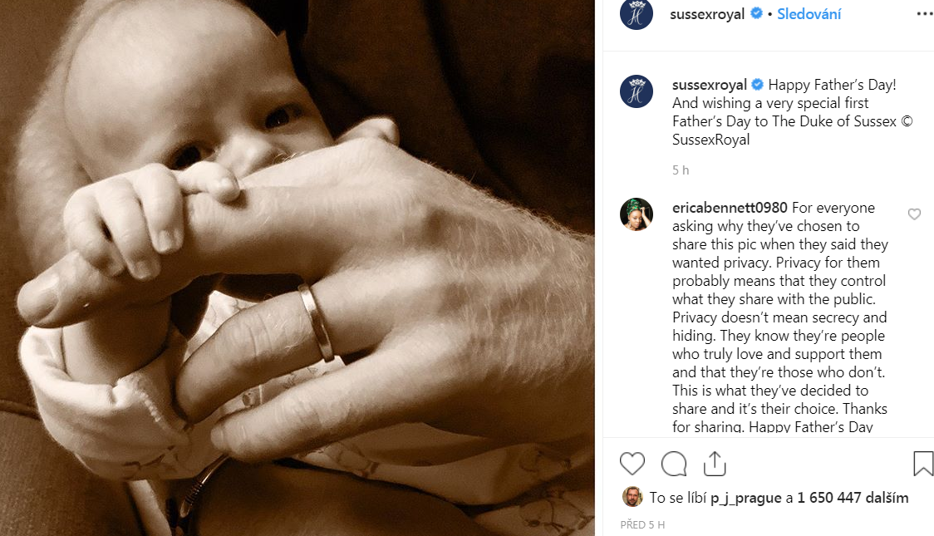
Task: Click the sussexroyal header profile avatar
Action: pos(637,14)
